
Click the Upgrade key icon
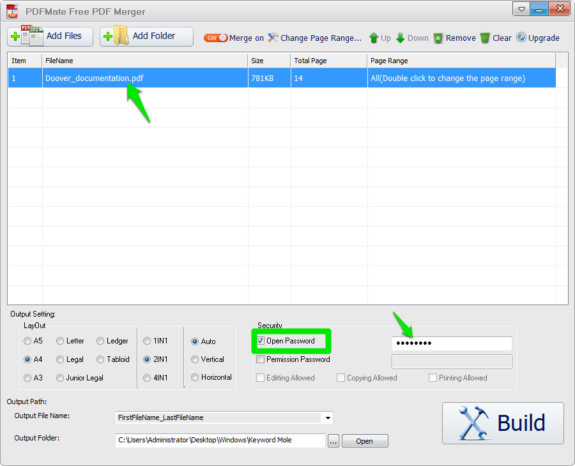pyautogui.click(x=521, y=38)
